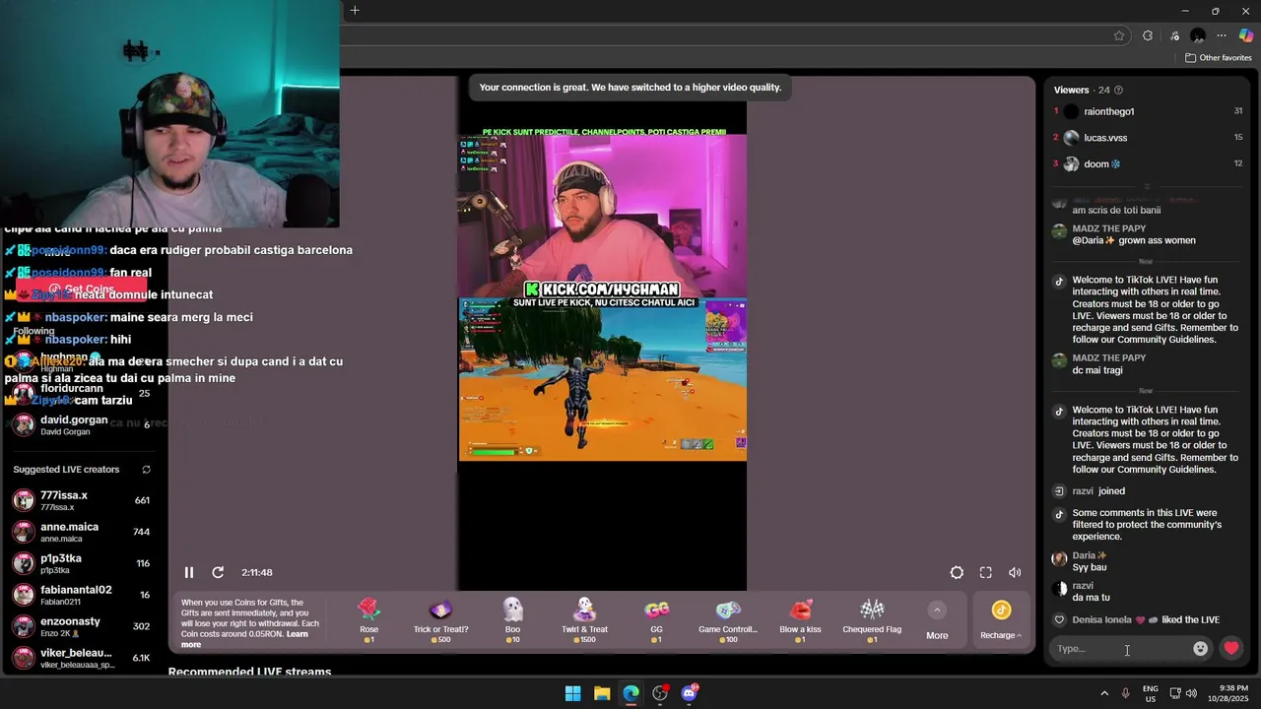Open Discord from the taskbar

click(x=689, y=693)
